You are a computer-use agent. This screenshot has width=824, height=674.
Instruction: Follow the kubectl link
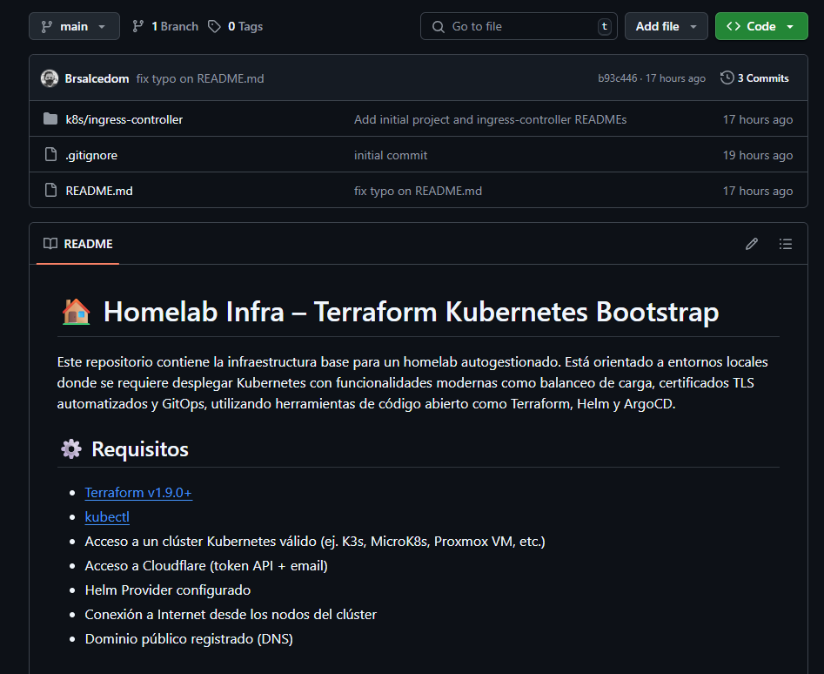pyautogui.click(x=107, y=517)
